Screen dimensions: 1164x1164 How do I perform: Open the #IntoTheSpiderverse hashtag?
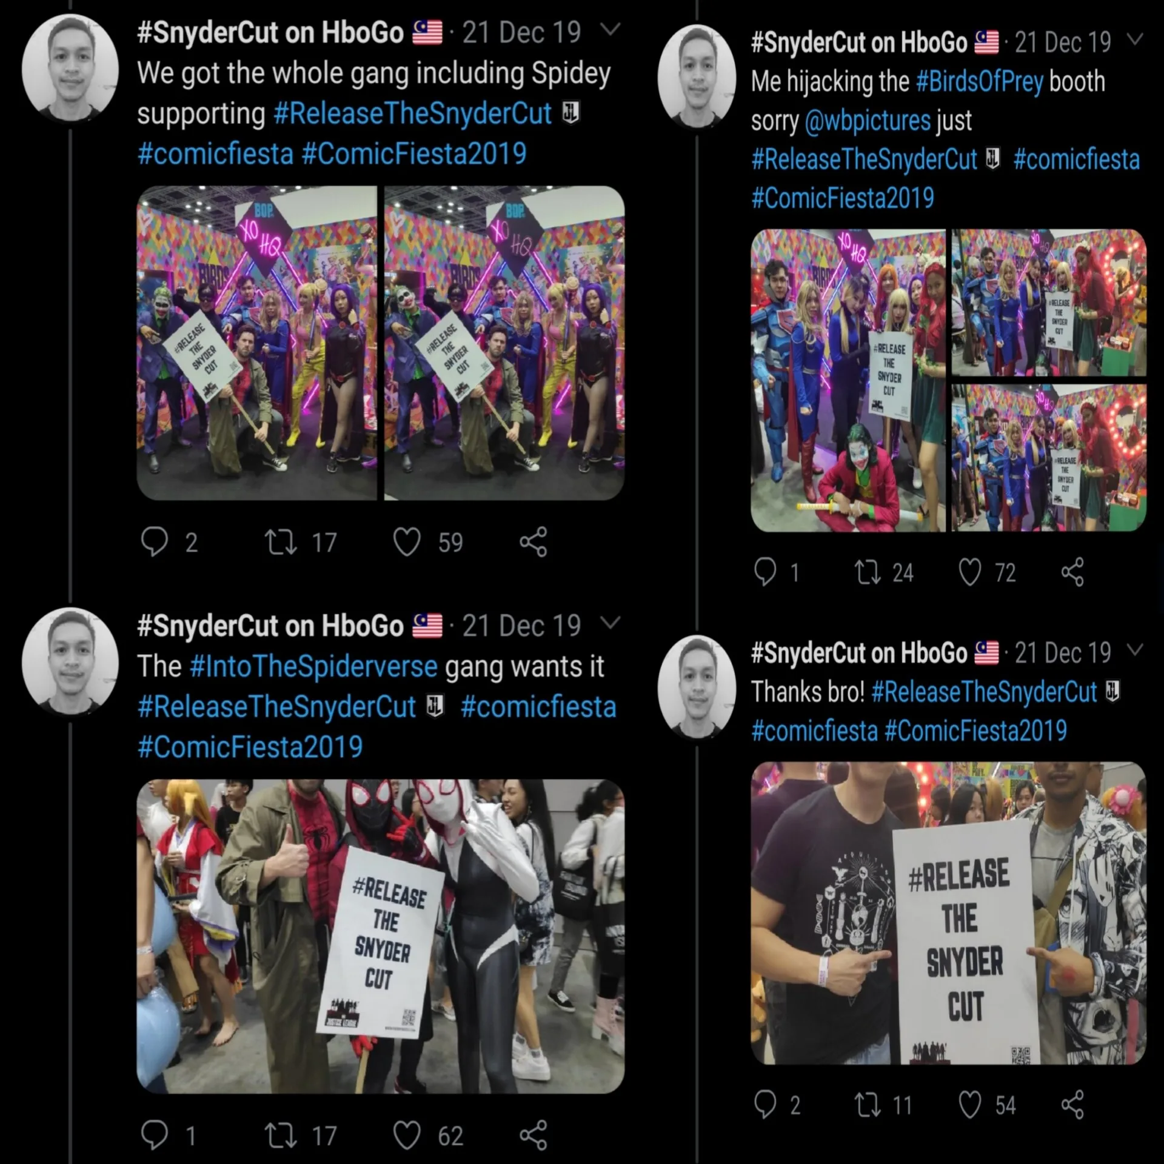[x=313, y=666]
